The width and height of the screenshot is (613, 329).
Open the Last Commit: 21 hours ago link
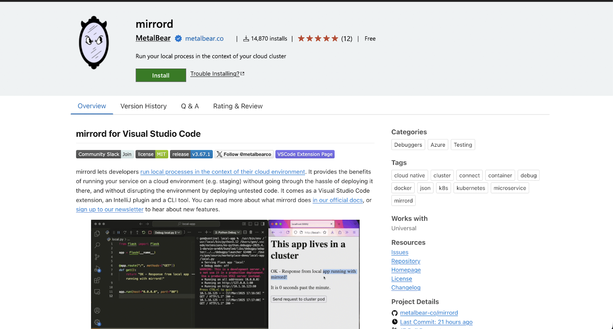(436, 322)
